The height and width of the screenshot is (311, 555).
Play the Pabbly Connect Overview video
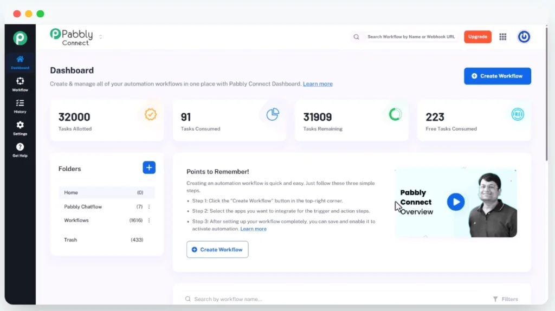point(455,202)
